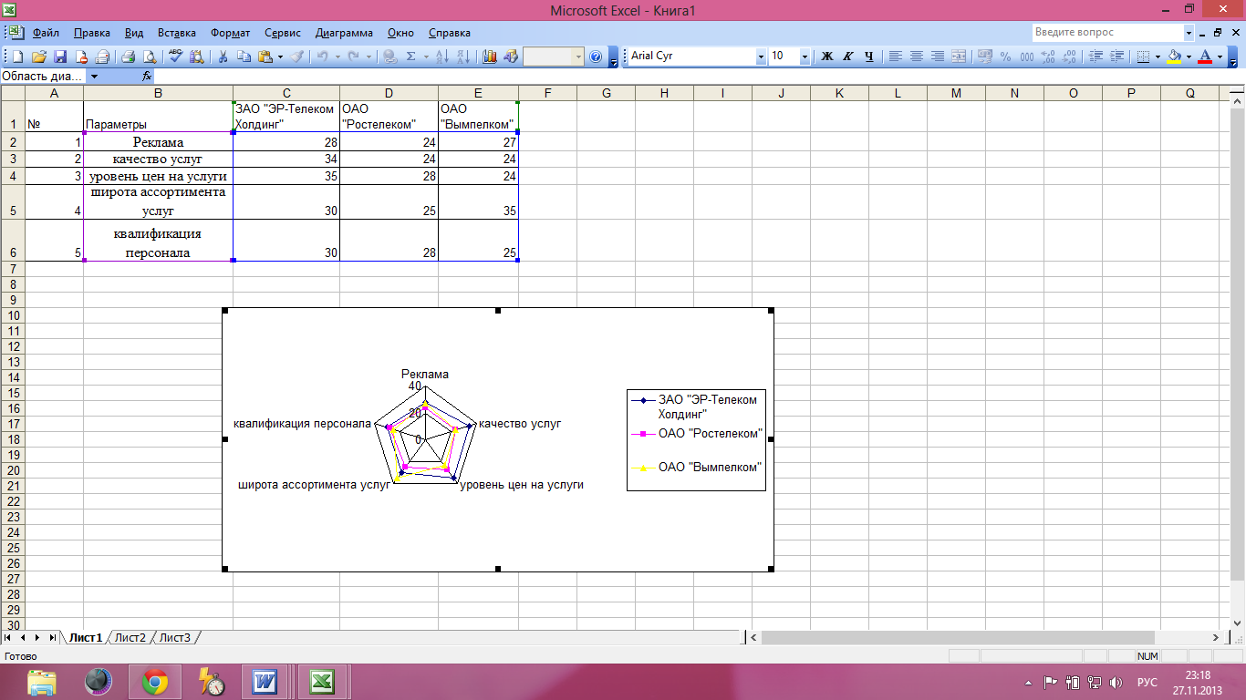This screenshot has width=1246, height=700.
Task: Align text left in the formatting toolbar
Action: click(x=896, y=57)
